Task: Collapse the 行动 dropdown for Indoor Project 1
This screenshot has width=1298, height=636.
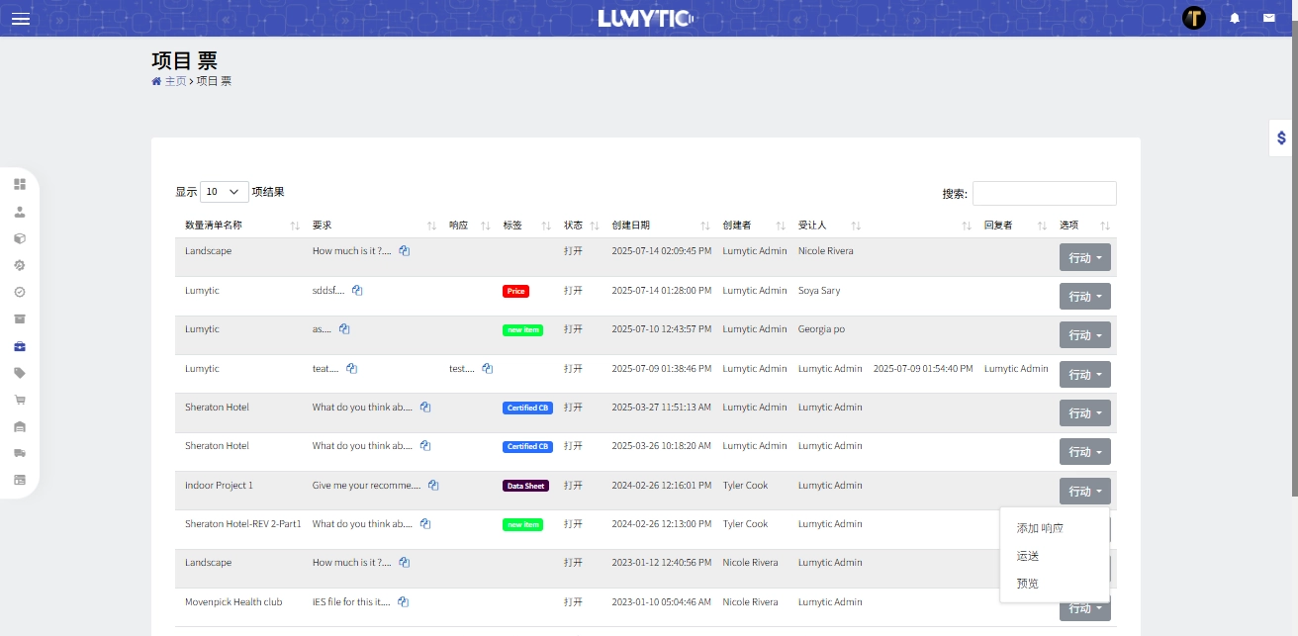Action: point(1084,492)
